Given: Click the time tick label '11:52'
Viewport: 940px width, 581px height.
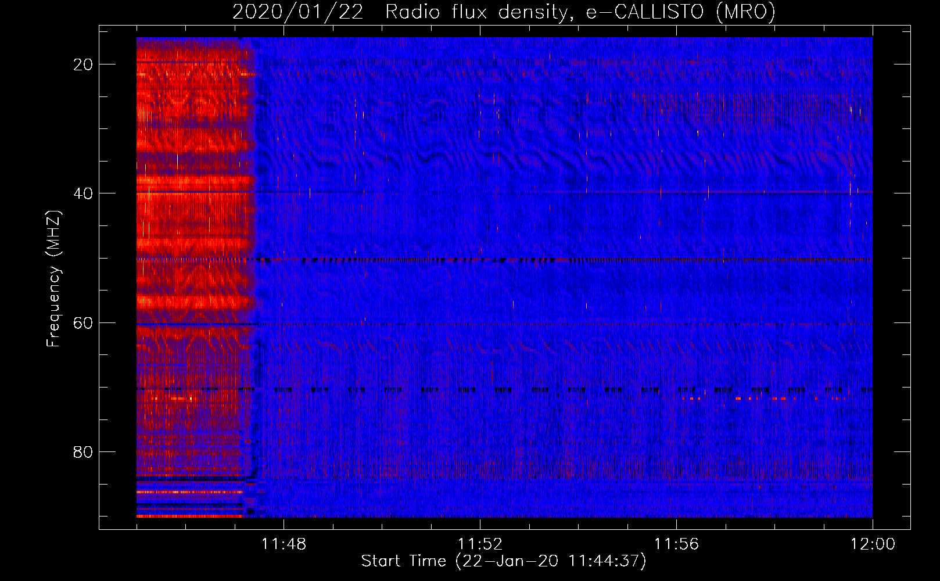Looking at the screenshot, I should (480, 544).
